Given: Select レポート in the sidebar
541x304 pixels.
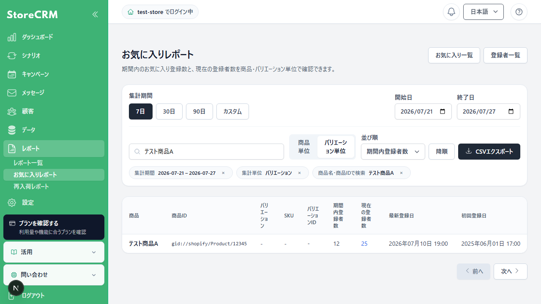Looking at the screenshot, I should pyautogui.click(x=54, y=149).
